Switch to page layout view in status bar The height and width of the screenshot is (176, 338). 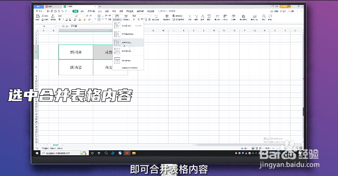coord(257,148)
